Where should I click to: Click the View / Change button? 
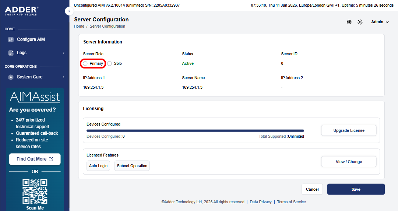pyautogui.click(x=349, y=162)
